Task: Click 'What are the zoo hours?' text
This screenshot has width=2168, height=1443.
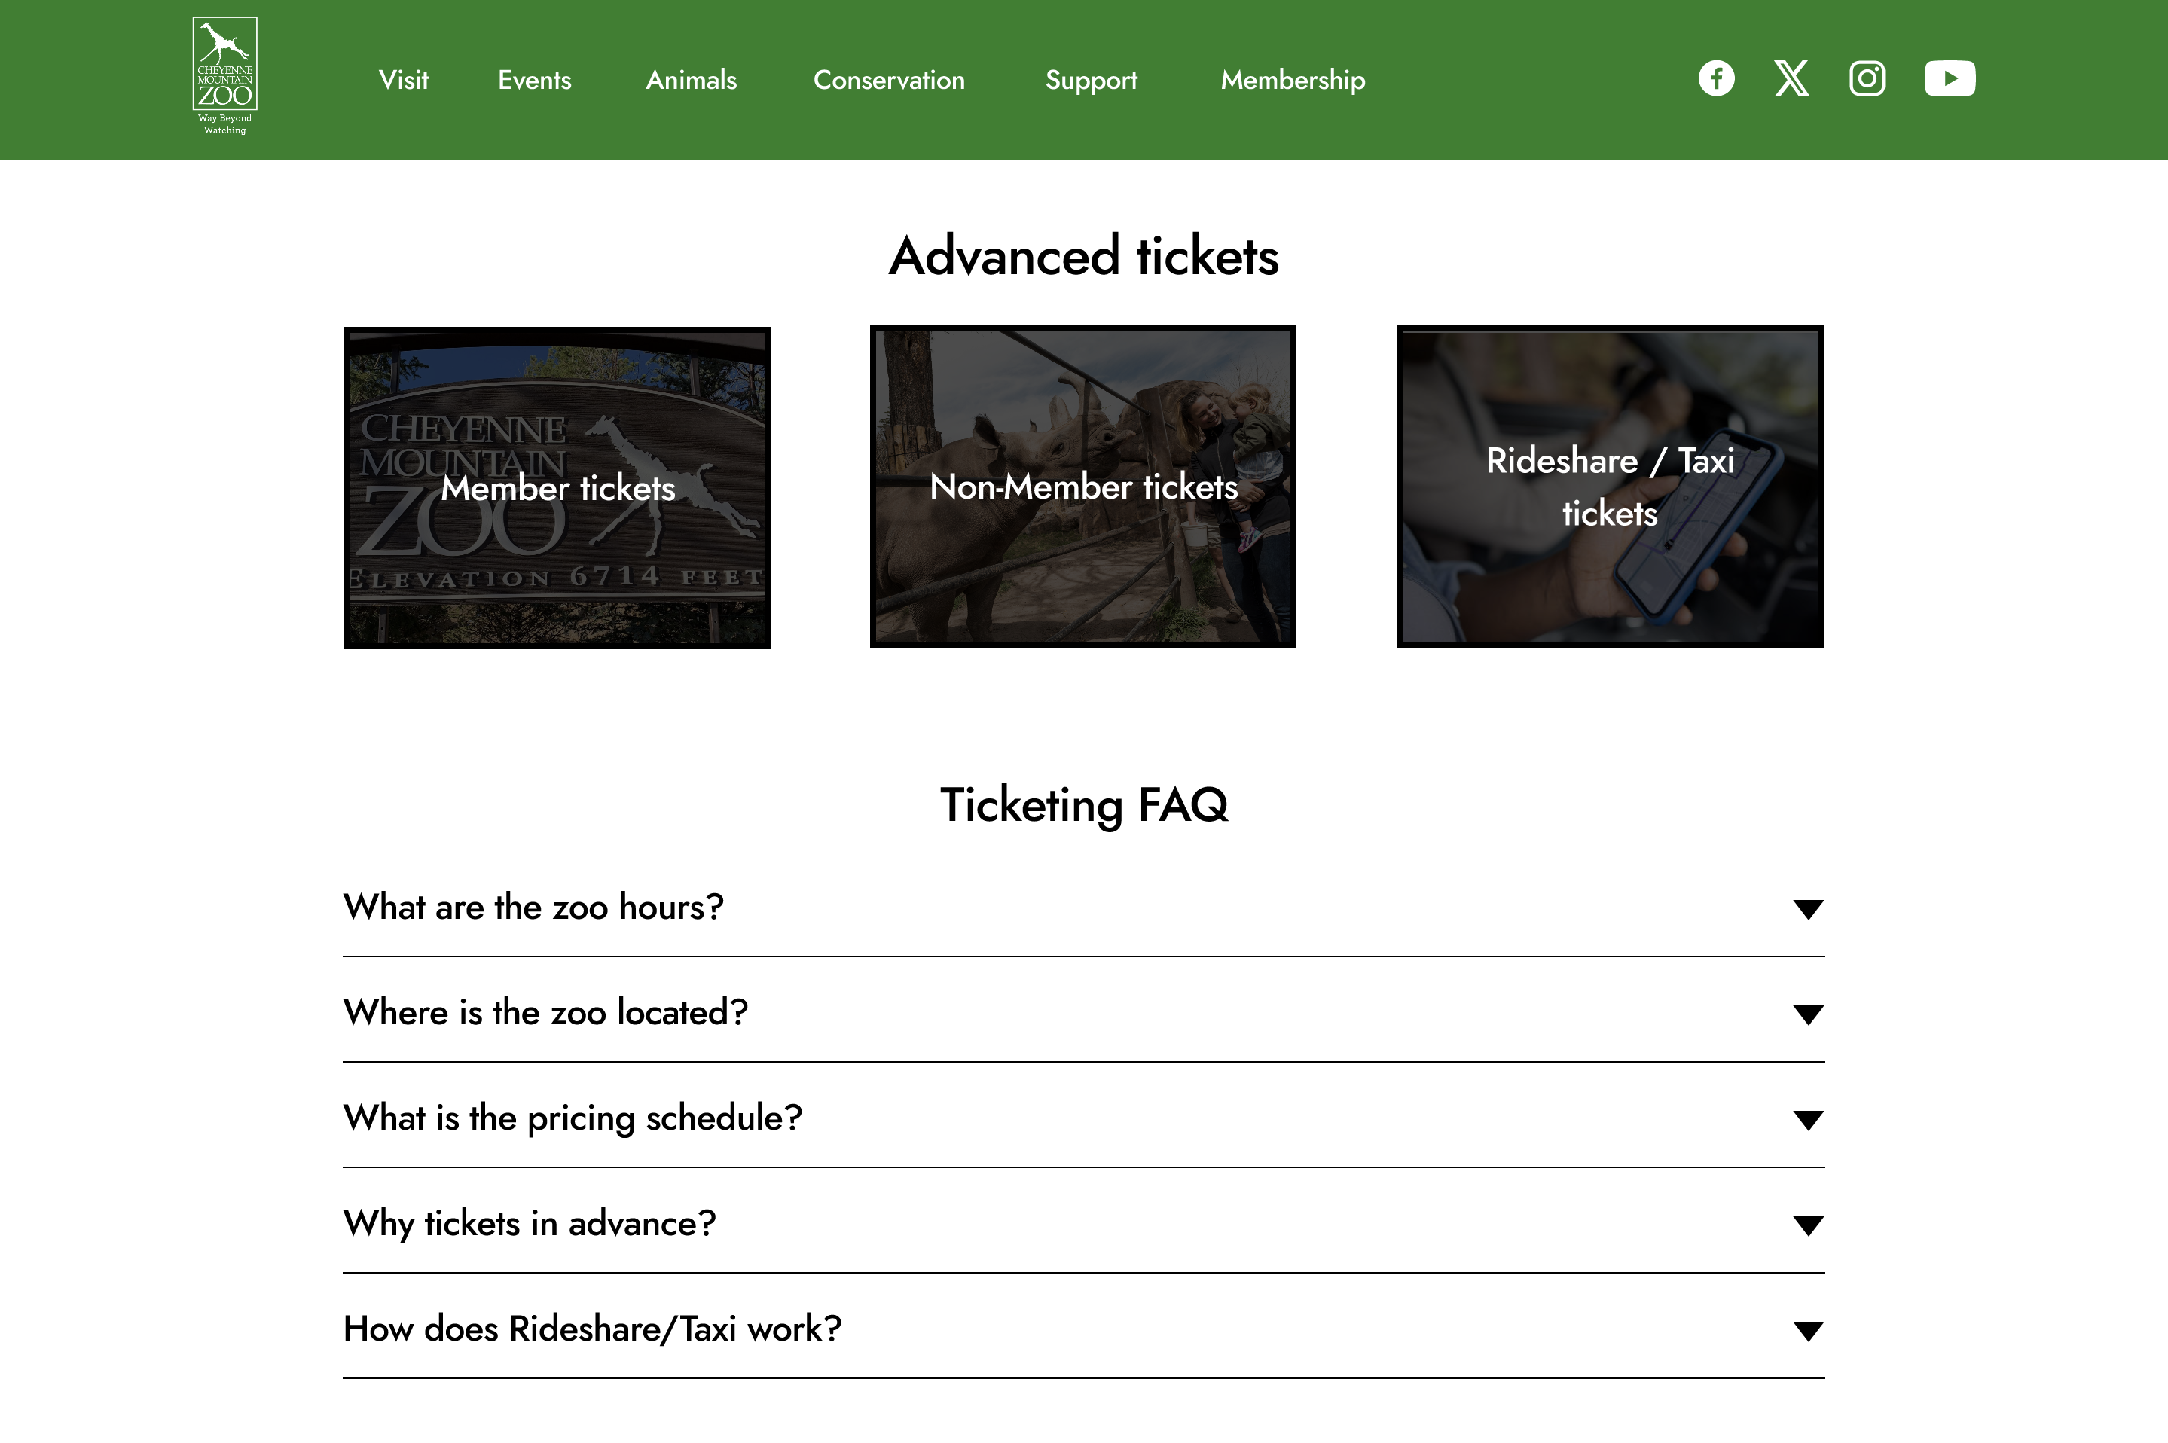Action: tap(534, 908)
